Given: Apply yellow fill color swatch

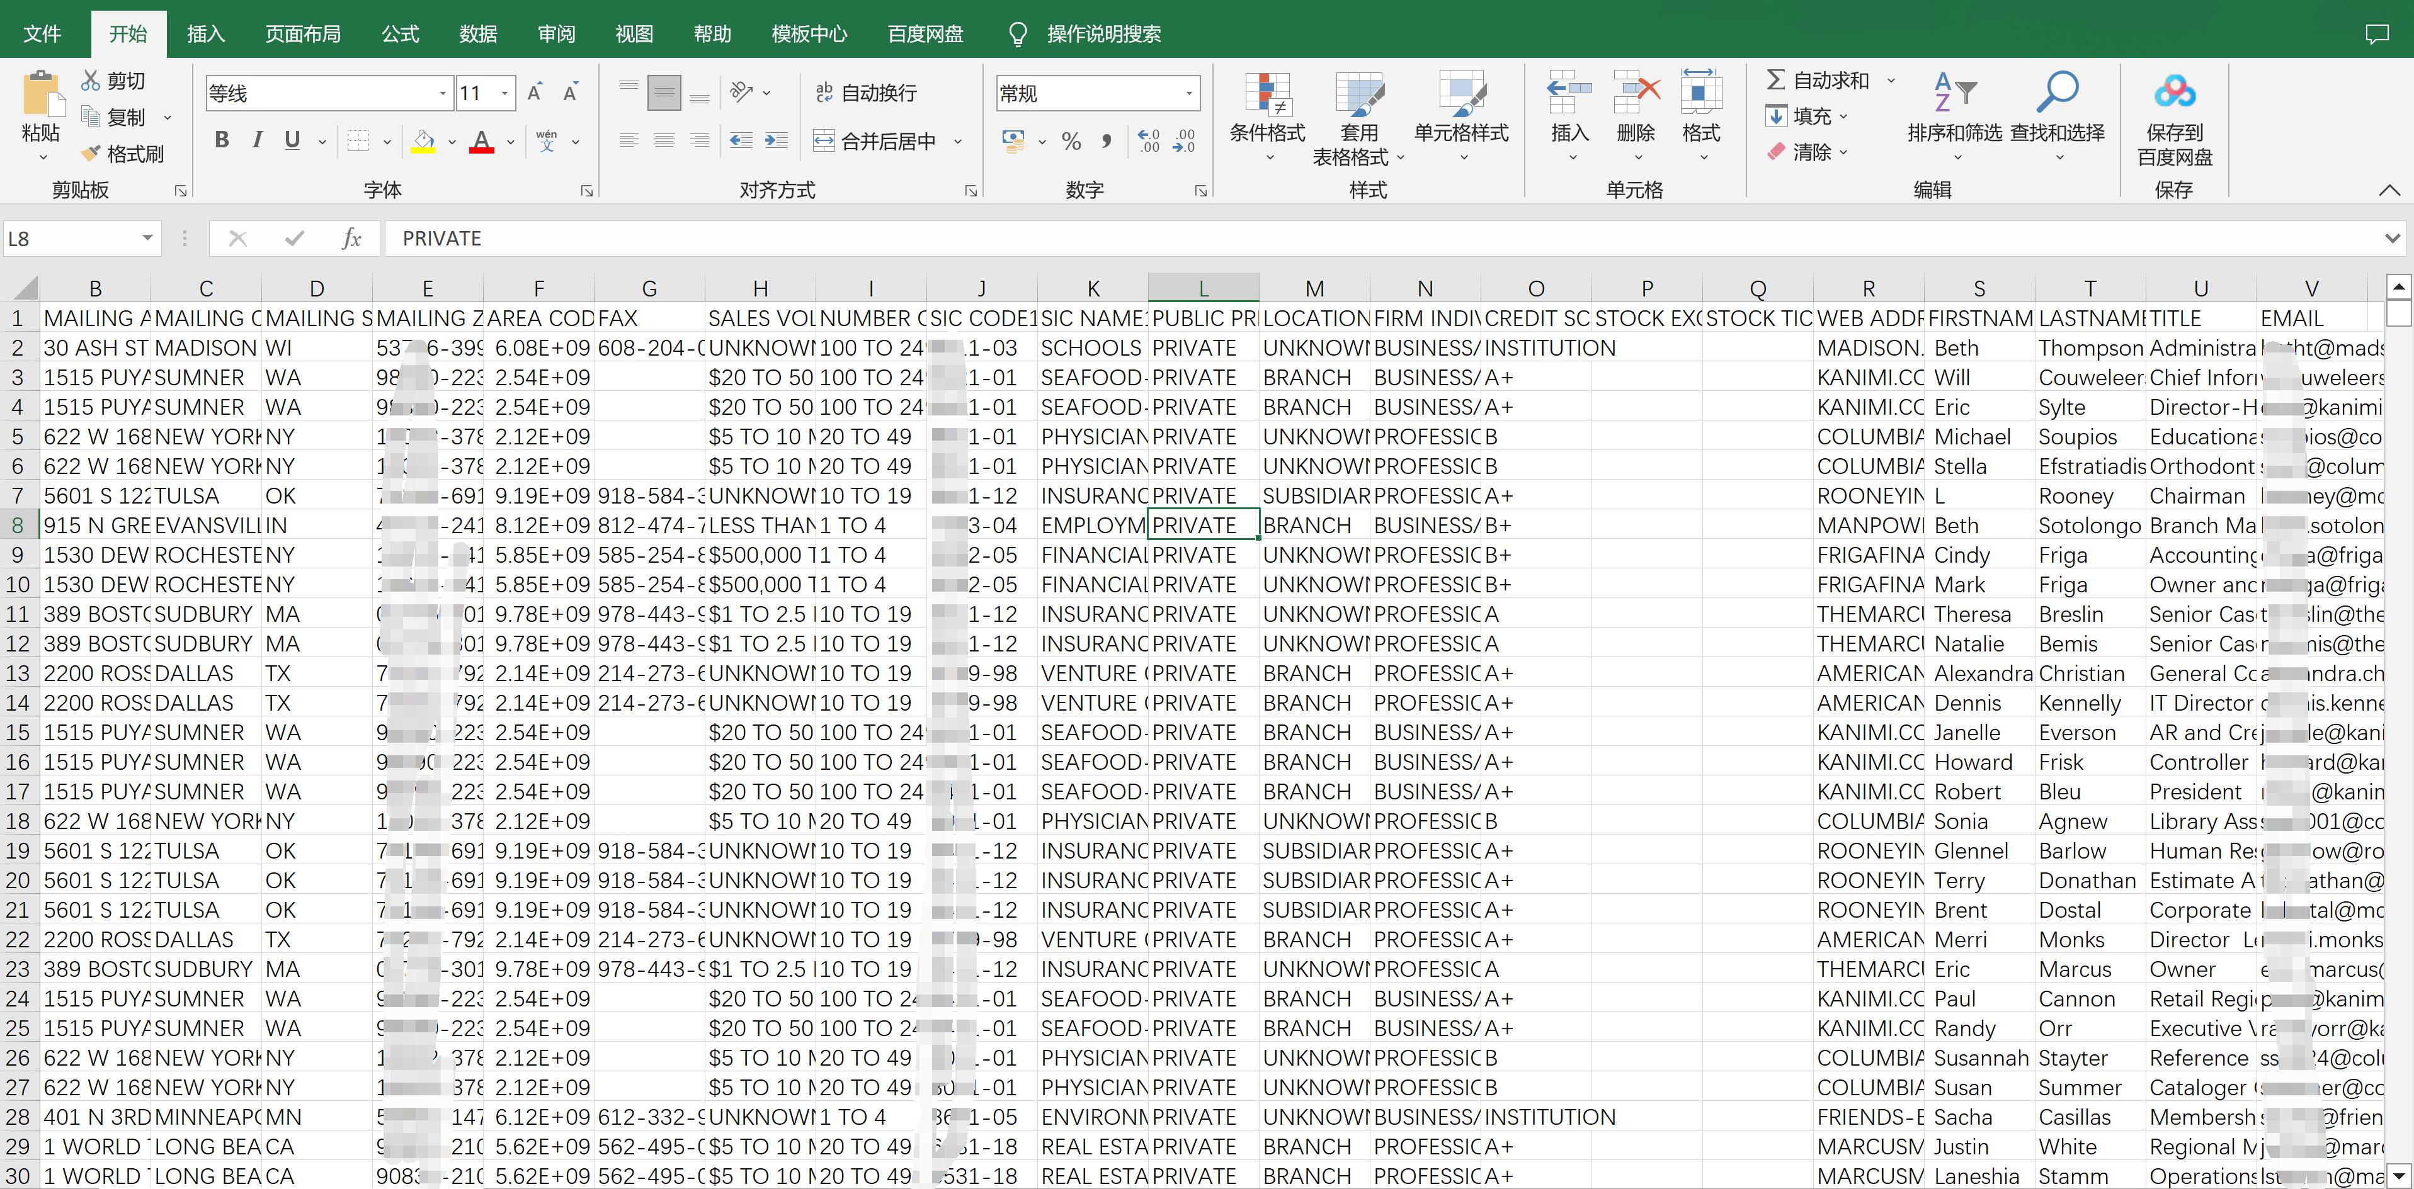Looking at the screenshot, I should click(423, 142).
